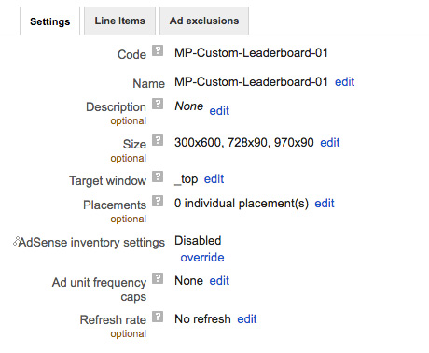Click override for AdSense inventory settings

[x=202, y=258]
